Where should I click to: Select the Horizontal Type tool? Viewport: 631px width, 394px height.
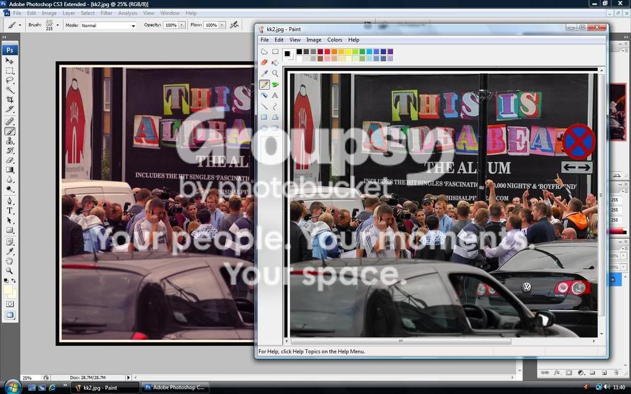click(10, 211)
